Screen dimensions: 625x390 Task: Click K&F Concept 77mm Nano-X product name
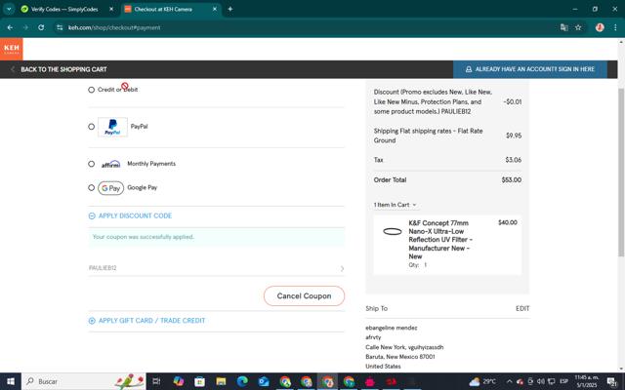440,240
